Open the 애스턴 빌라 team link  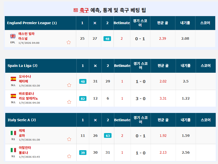coord(26,34)
